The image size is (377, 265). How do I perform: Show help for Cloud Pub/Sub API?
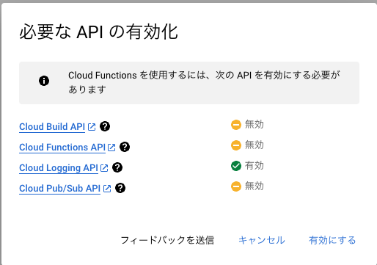[120, 188]
